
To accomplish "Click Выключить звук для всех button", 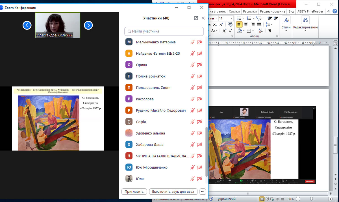I will [x=173, y=192].
